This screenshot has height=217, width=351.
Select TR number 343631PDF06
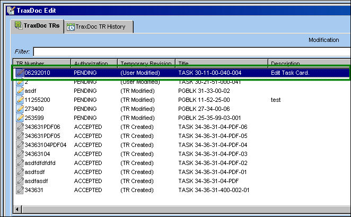point(42,127)
